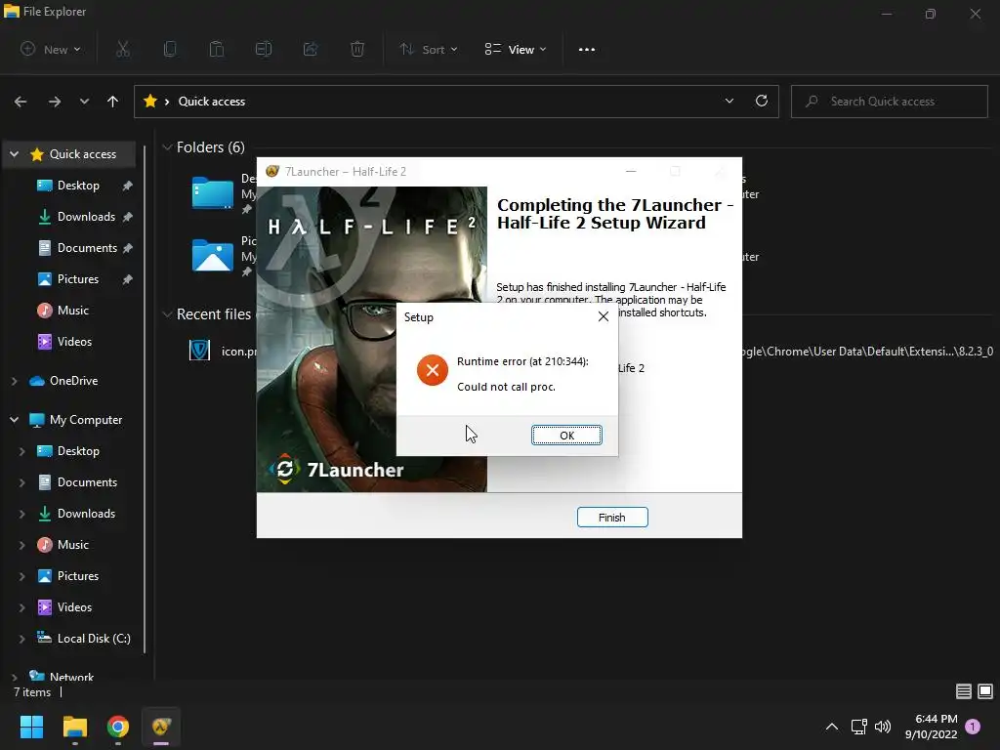
Task: Refresh the Quick access view
Action: [762, 101]
